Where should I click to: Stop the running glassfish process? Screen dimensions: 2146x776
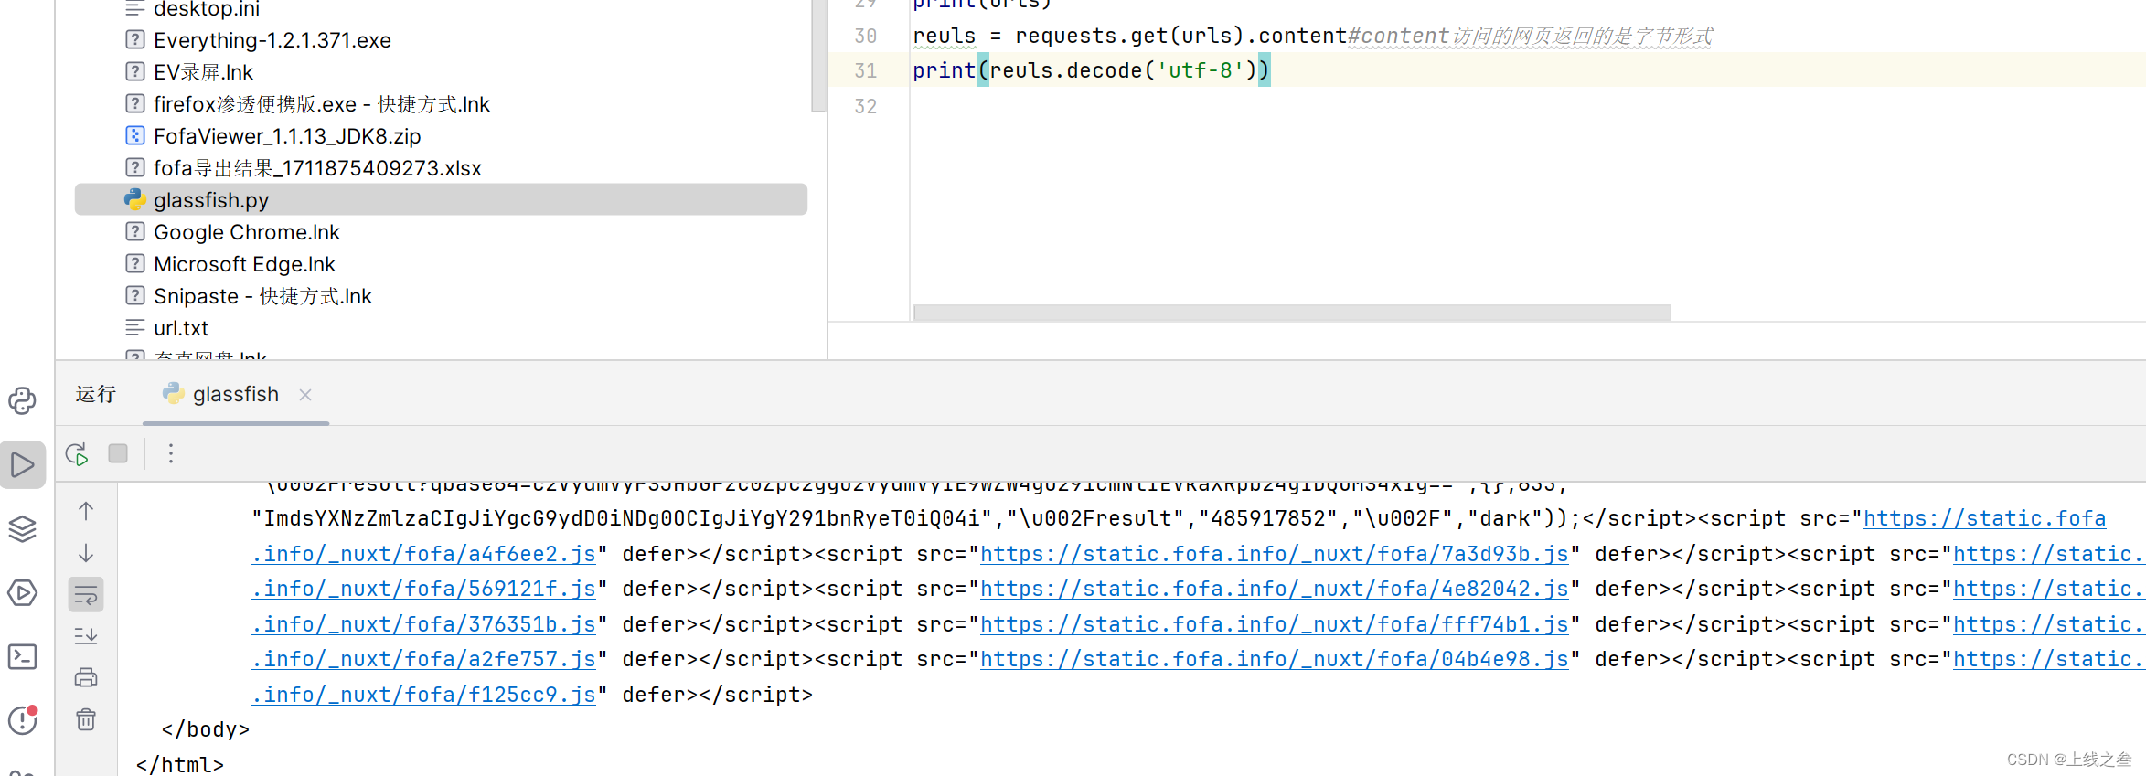coord(118,453)
